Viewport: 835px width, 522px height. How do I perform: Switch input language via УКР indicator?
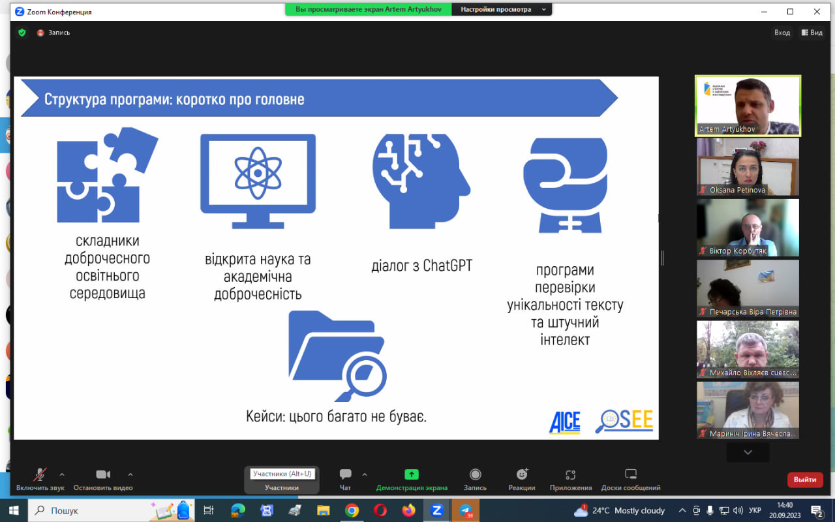[755, 510]
